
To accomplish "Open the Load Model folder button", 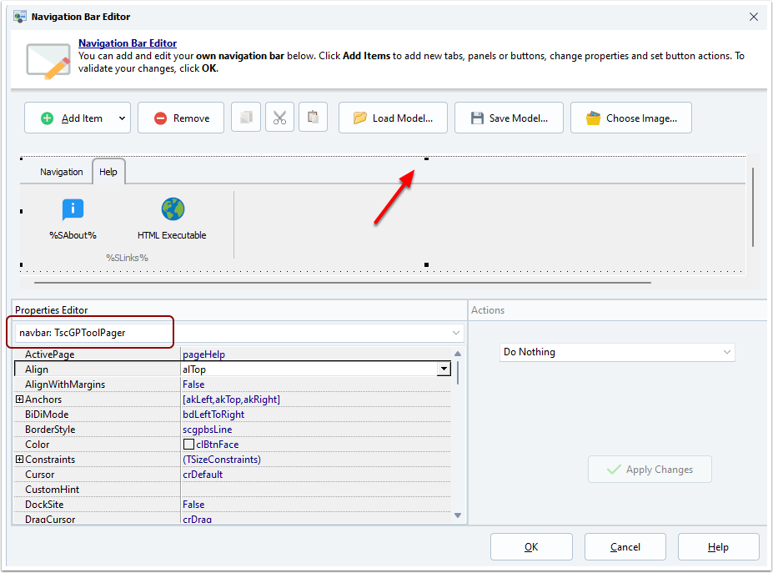I will 393,118.
